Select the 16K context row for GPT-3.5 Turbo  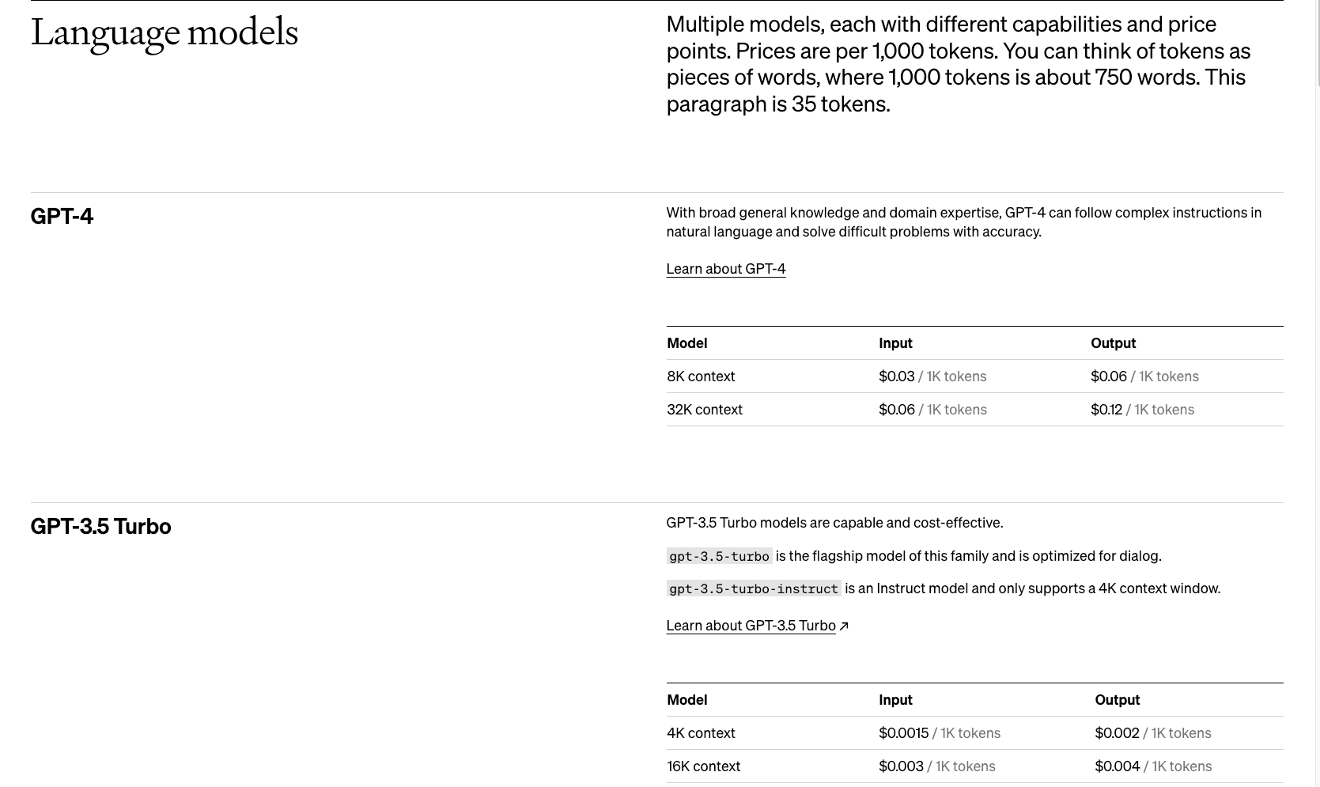coord(974,766)
